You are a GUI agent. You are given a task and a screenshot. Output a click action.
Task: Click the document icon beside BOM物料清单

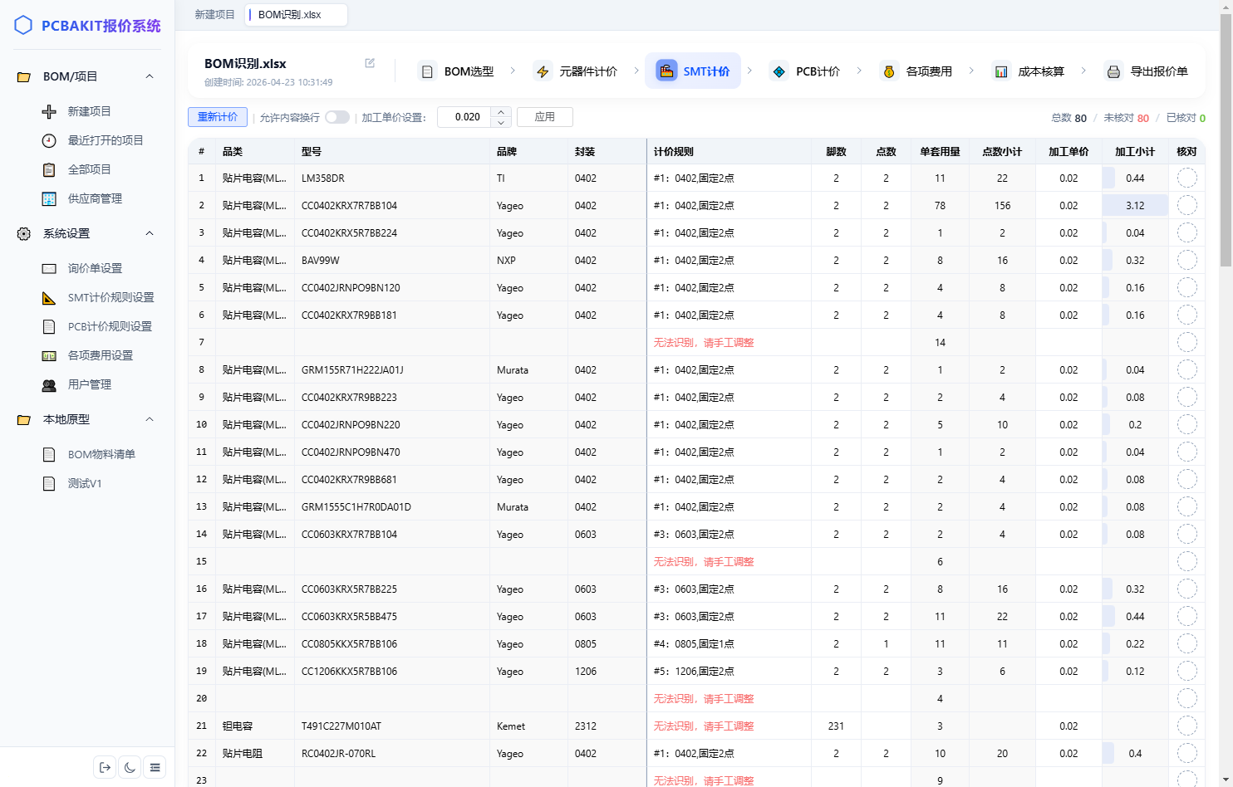[49, 454]
